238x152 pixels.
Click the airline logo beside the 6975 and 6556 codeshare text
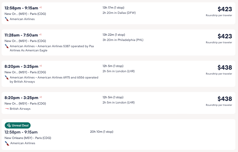tap(7, 77)
